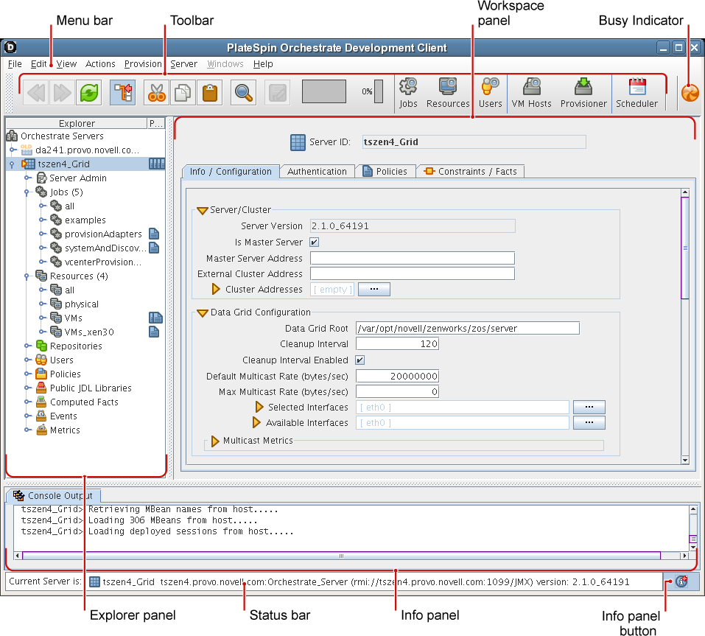The width and height of the screenshot is (705, 636).
Task: Click the Cut scissors icon
Action: pyautogui.click(x=156, y=93)
